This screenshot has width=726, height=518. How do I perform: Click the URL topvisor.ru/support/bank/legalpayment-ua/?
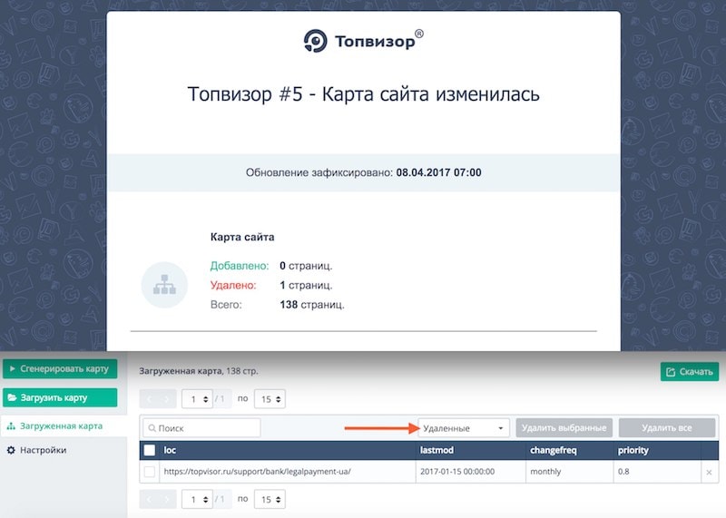[258, 472]
